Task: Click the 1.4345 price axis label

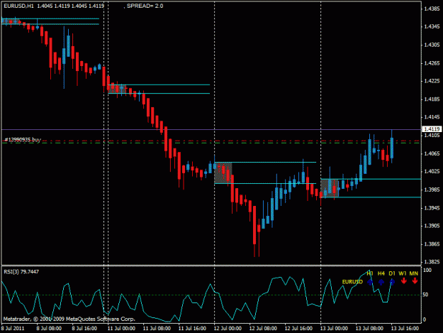Action: point(432,26)
